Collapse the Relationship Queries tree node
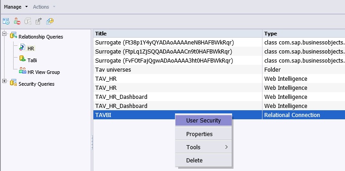The height and width of the screenshot is (171, 345). [4, 34]
